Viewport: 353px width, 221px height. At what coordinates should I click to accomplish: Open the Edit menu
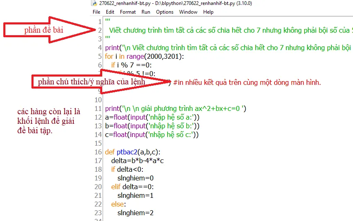[110, 12]
